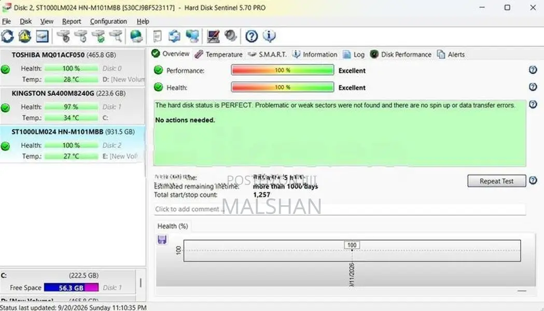Click the Repeat Test button

[x=496, y=181]
